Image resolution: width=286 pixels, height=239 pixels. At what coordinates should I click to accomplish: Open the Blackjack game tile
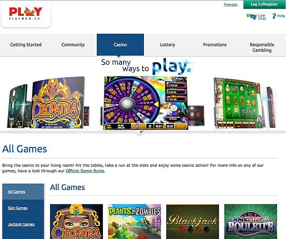pyautogui.click(x=193, y=221)
